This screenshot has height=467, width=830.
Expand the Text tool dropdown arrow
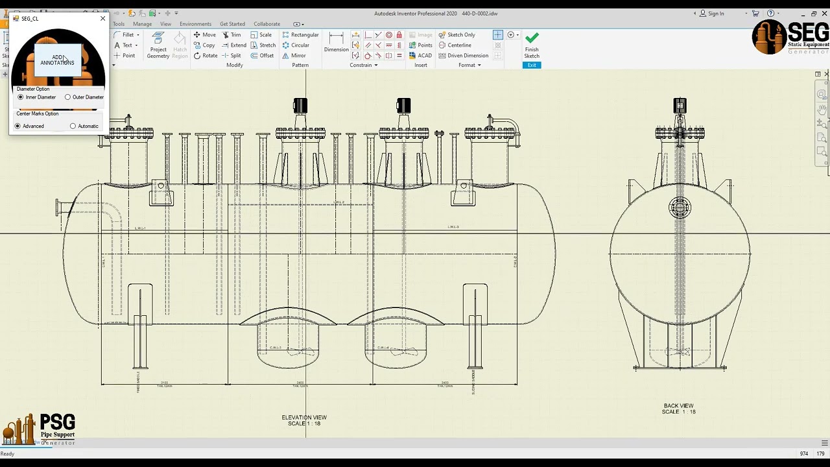(x=136, y=45)
